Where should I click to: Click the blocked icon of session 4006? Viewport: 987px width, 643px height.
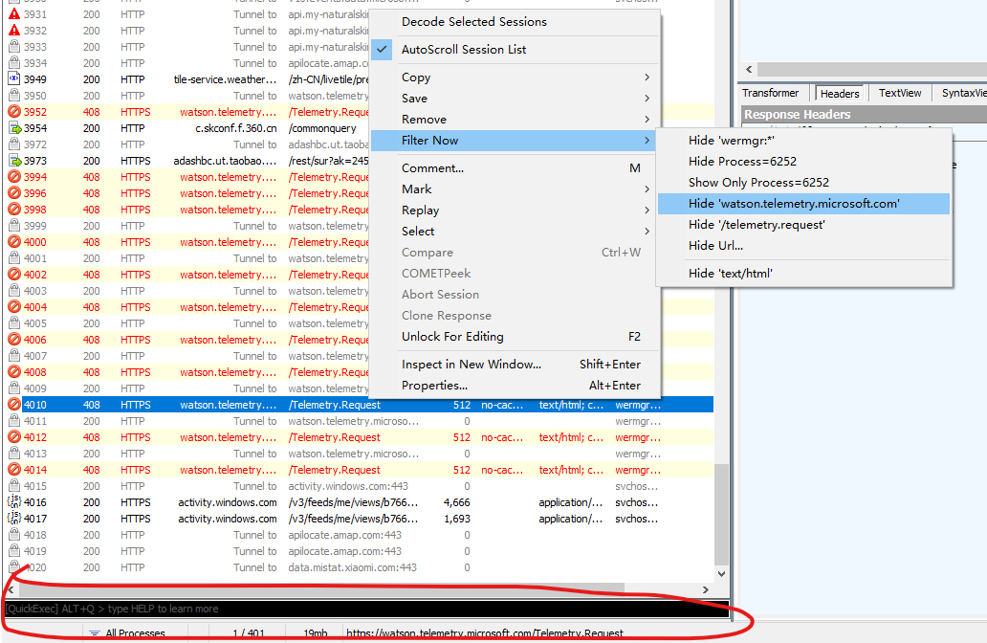pos(13,340)
